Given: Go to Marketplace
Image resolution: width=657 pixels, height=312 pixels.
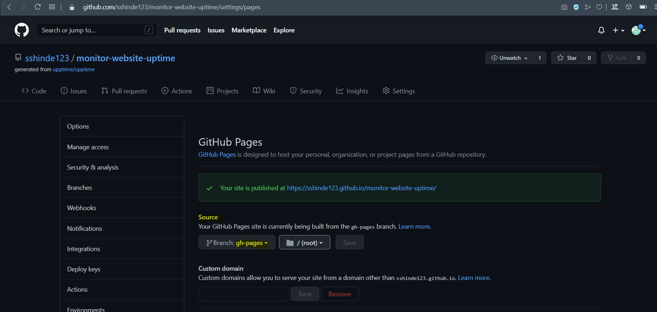Looking at the screenshot, I should pyautogui.click(x=249, y=30).
